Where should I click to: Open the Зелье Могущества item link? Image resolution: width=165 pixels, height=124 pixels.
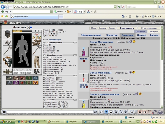click(101, 42)
